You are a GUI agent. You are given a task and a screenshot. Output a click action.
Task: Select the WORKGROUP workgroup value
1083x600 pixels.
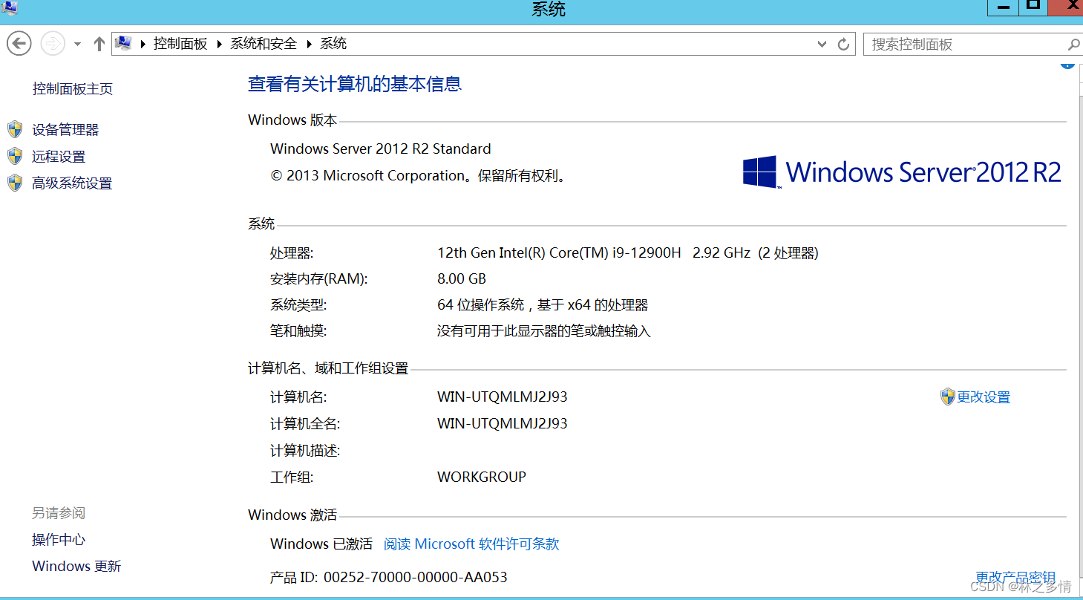(x=482, y=477)
